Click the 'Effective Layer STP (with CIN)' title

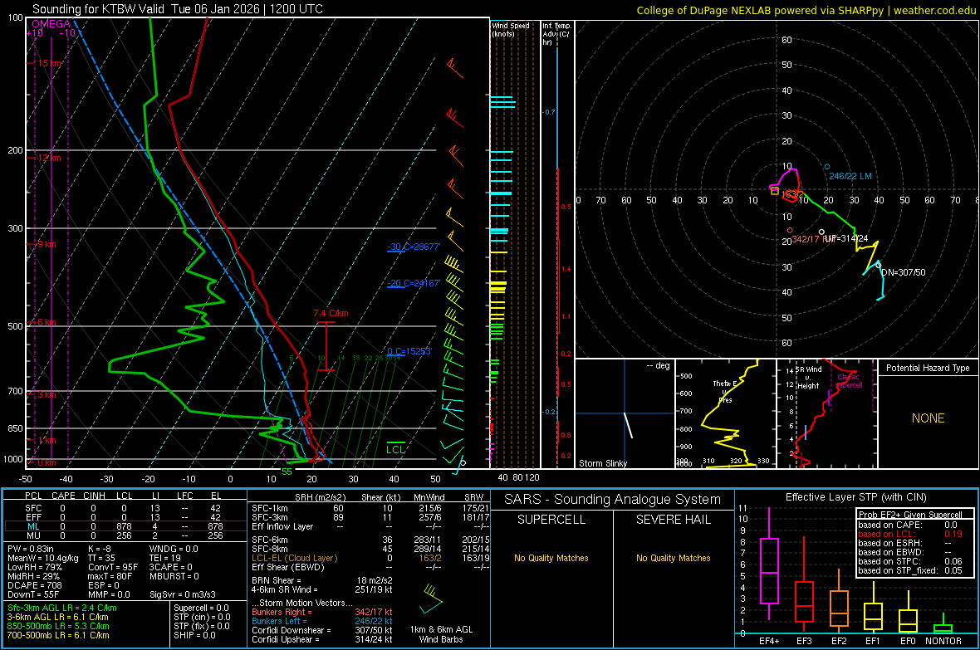(856, 497)
